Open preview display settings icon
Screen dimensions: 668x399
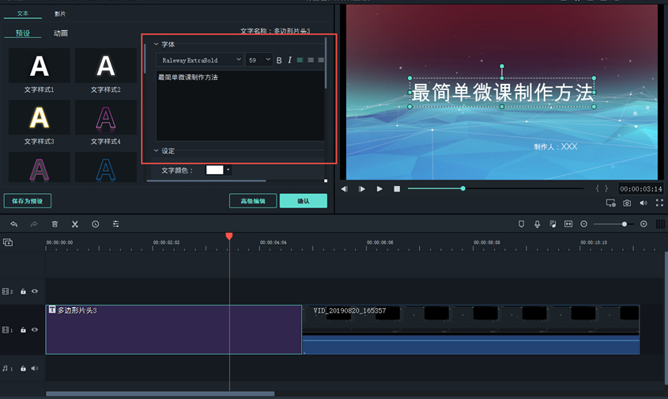point(611,203)
